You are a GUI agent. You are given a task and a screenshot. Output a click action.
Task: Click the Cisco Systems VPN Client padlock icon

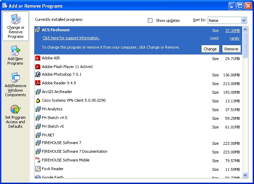pos(38,100)
